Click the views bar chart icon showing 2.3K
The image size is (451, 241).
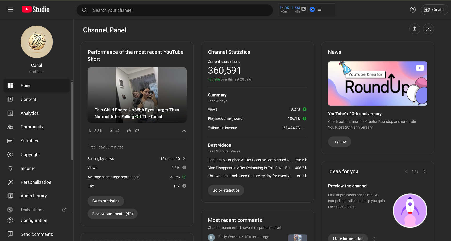pos(89,131)
